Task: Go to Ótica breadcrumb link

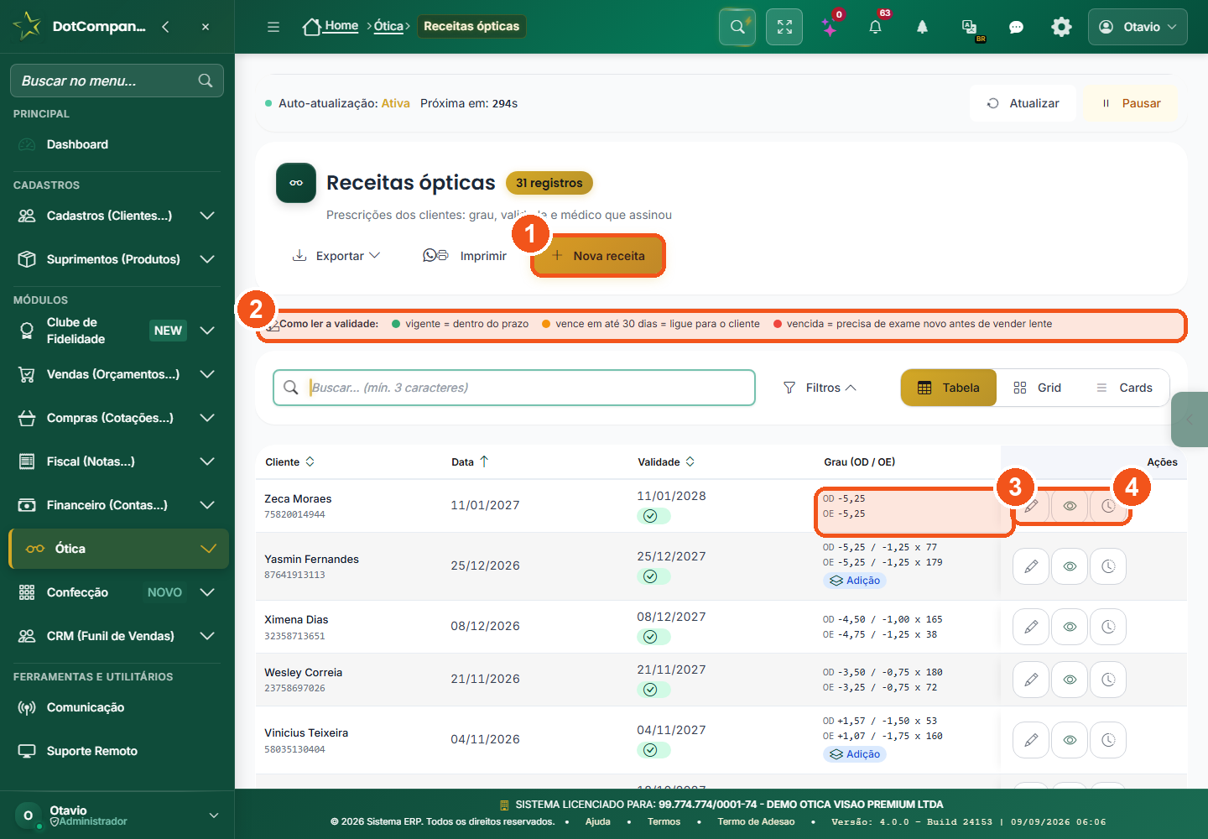Action: click(x=388, y=26)
